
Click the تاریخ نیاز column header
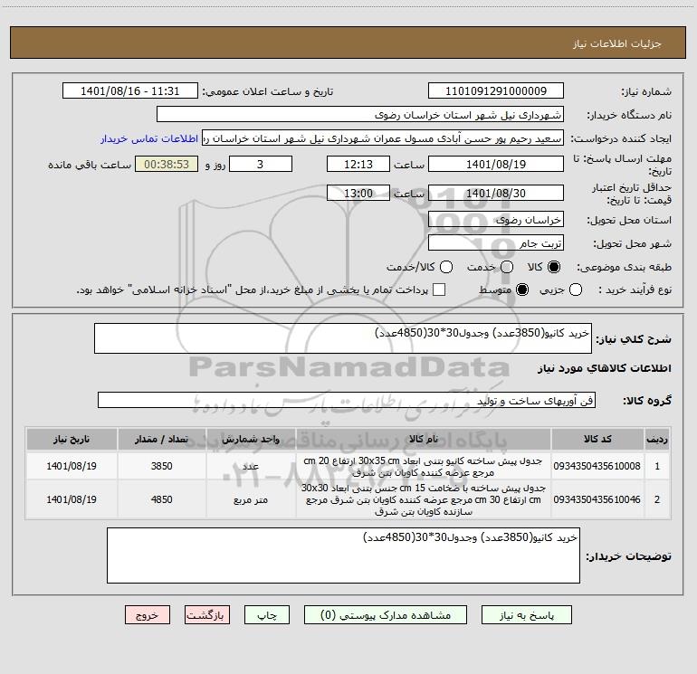click(x=72, y=439)
